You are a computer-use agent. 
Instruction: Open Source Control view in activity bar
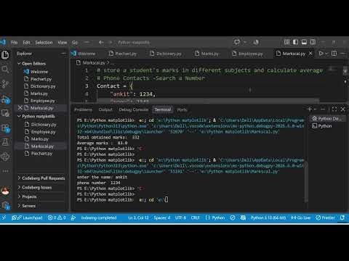tap(5, 84)
